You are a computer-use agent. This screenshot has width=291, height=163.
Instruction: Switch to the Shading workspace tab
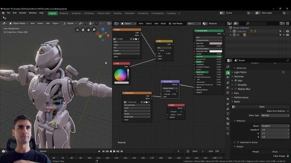[x=117, y=13]
